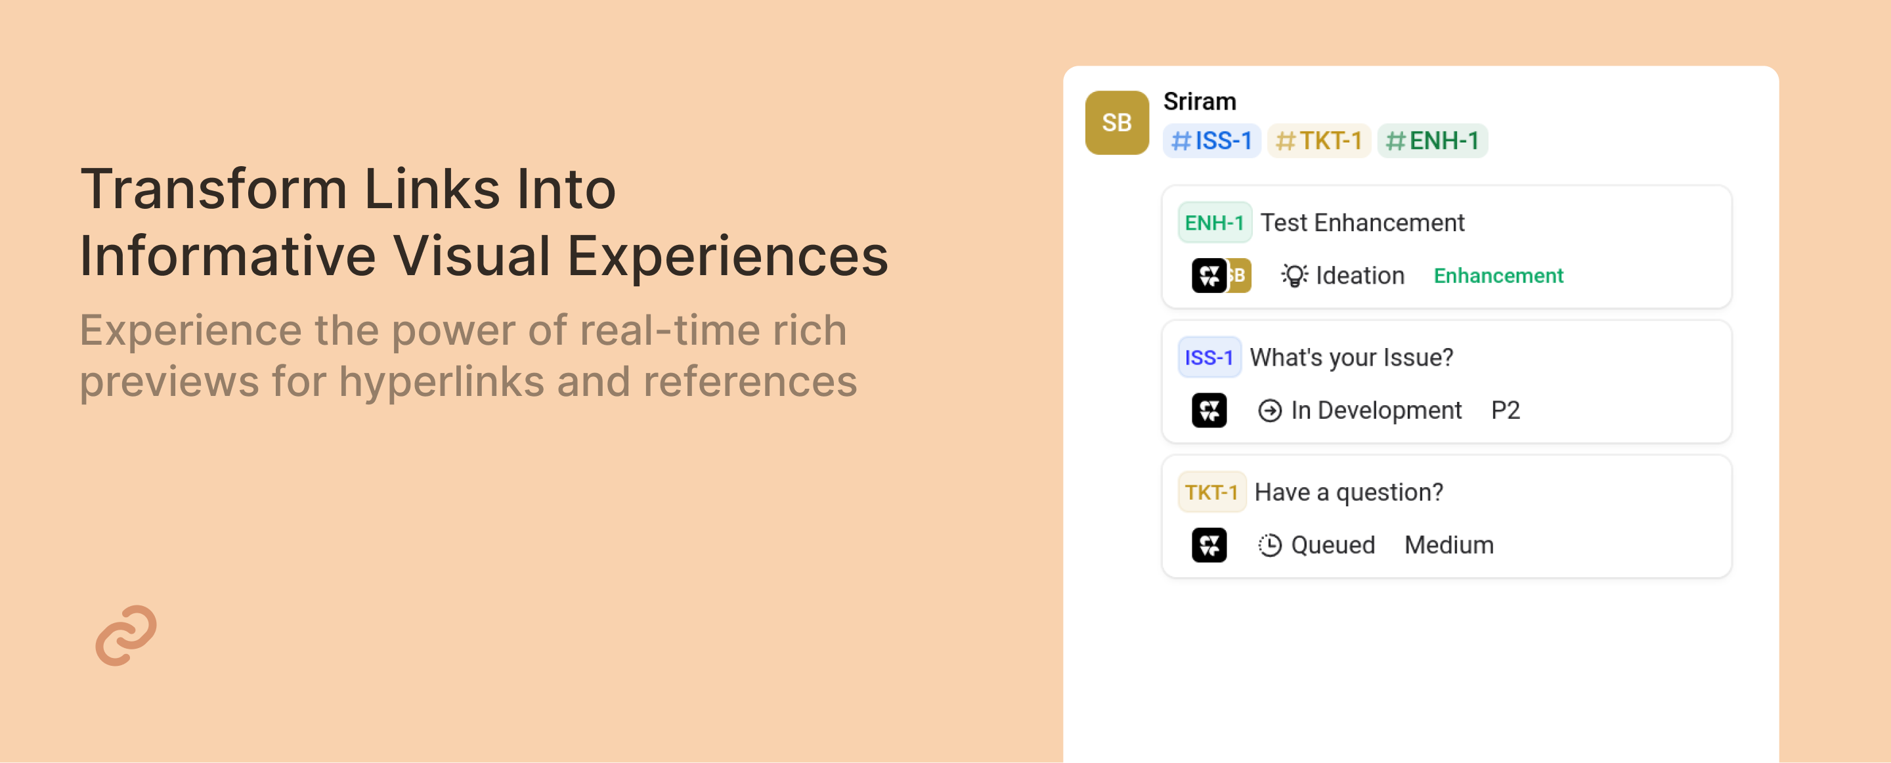
Task: Click the chain link icon
Action: (125, 635)
